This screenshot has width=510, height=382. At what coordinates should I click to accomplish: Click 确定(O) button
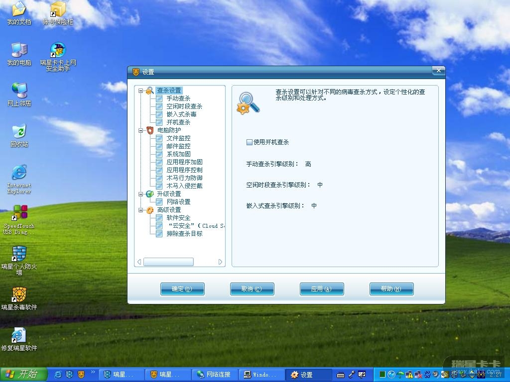click(182, 289)
